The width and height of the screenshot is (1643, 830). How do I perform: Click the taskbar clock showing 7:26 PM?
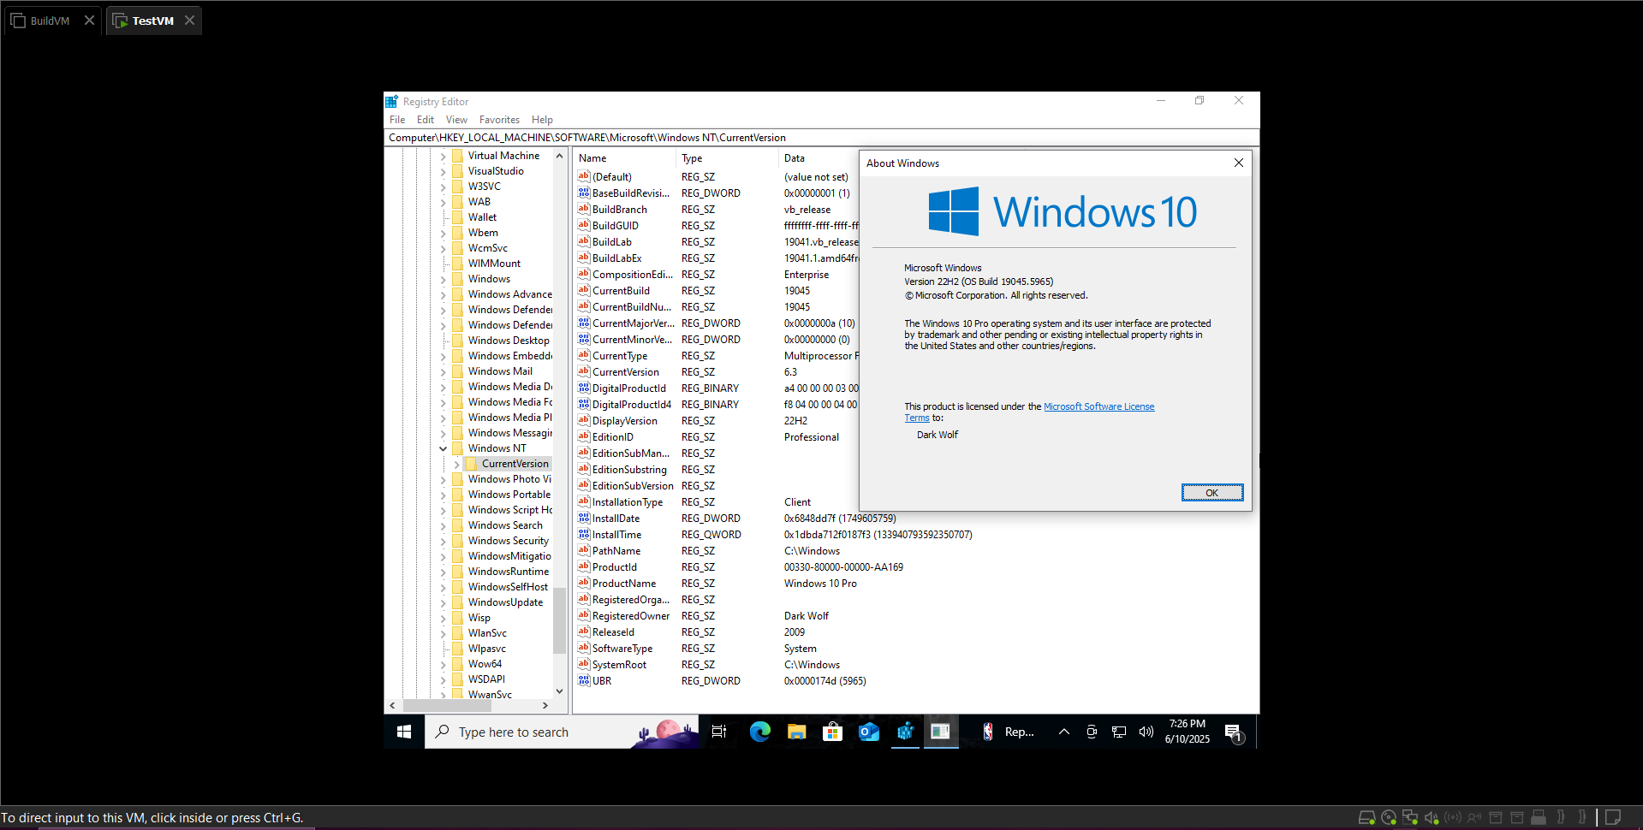tap(1187, 732)
